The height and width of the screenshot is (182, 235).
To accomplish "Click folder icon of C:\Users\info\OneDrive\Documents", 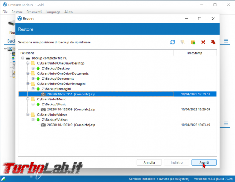I will (33, 74).
